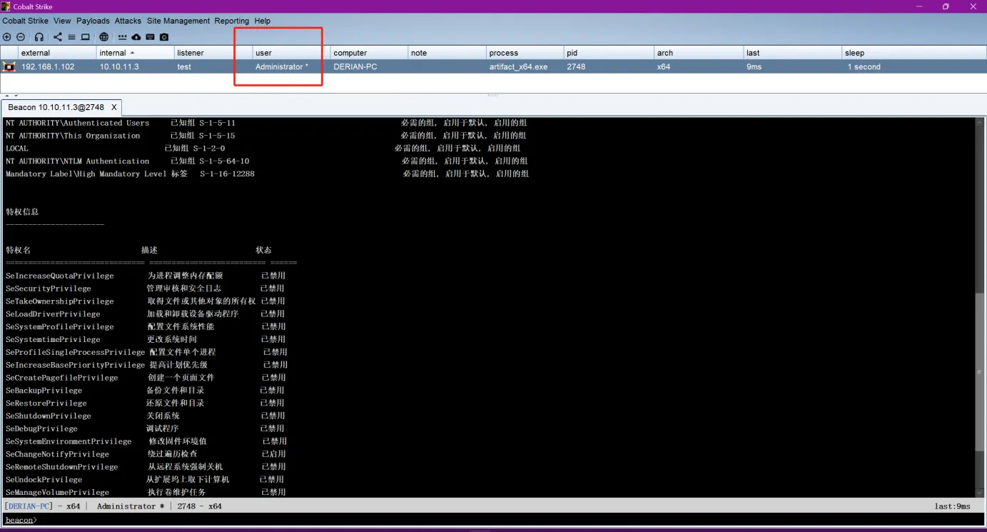Open keystrokes via the keyboard icon

click(151, 37)
